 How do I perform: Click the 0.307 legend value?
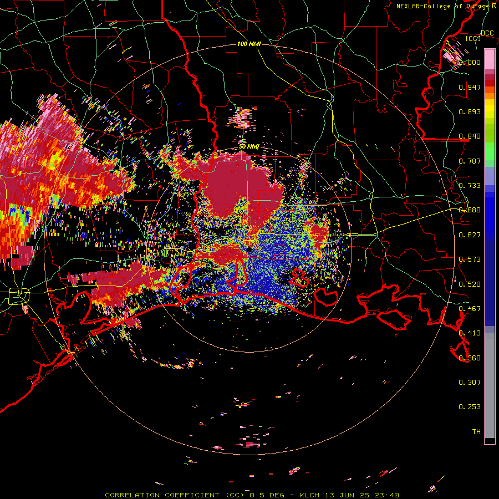tap(470, 383)
